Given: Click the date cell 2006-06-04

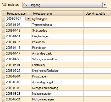Looking at the screenshot, I should click(18, 76).
